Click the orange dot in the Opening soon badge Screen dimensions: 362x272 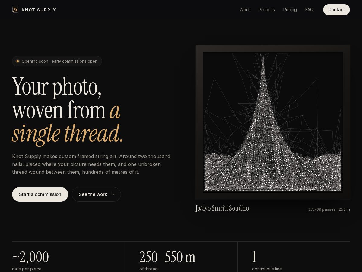click(17, 61)
